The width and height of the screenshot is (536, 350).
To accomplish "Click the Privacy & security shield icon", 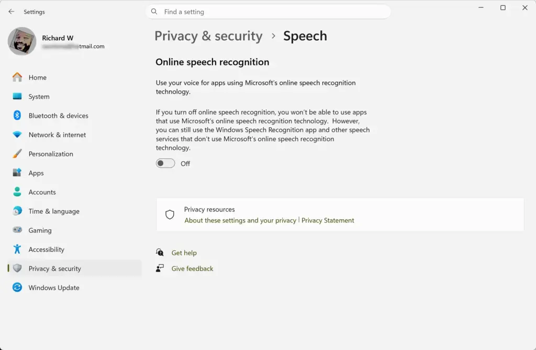I will [17, 268].
